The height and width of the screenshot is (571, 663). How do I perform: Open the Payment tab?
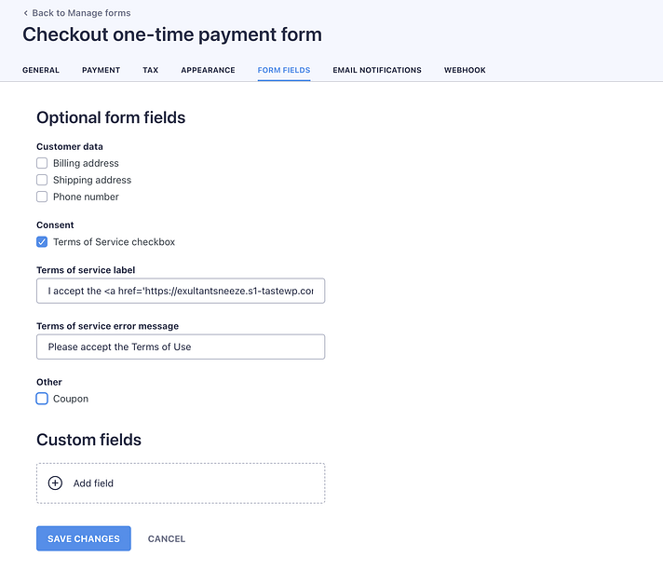point(101,70)
